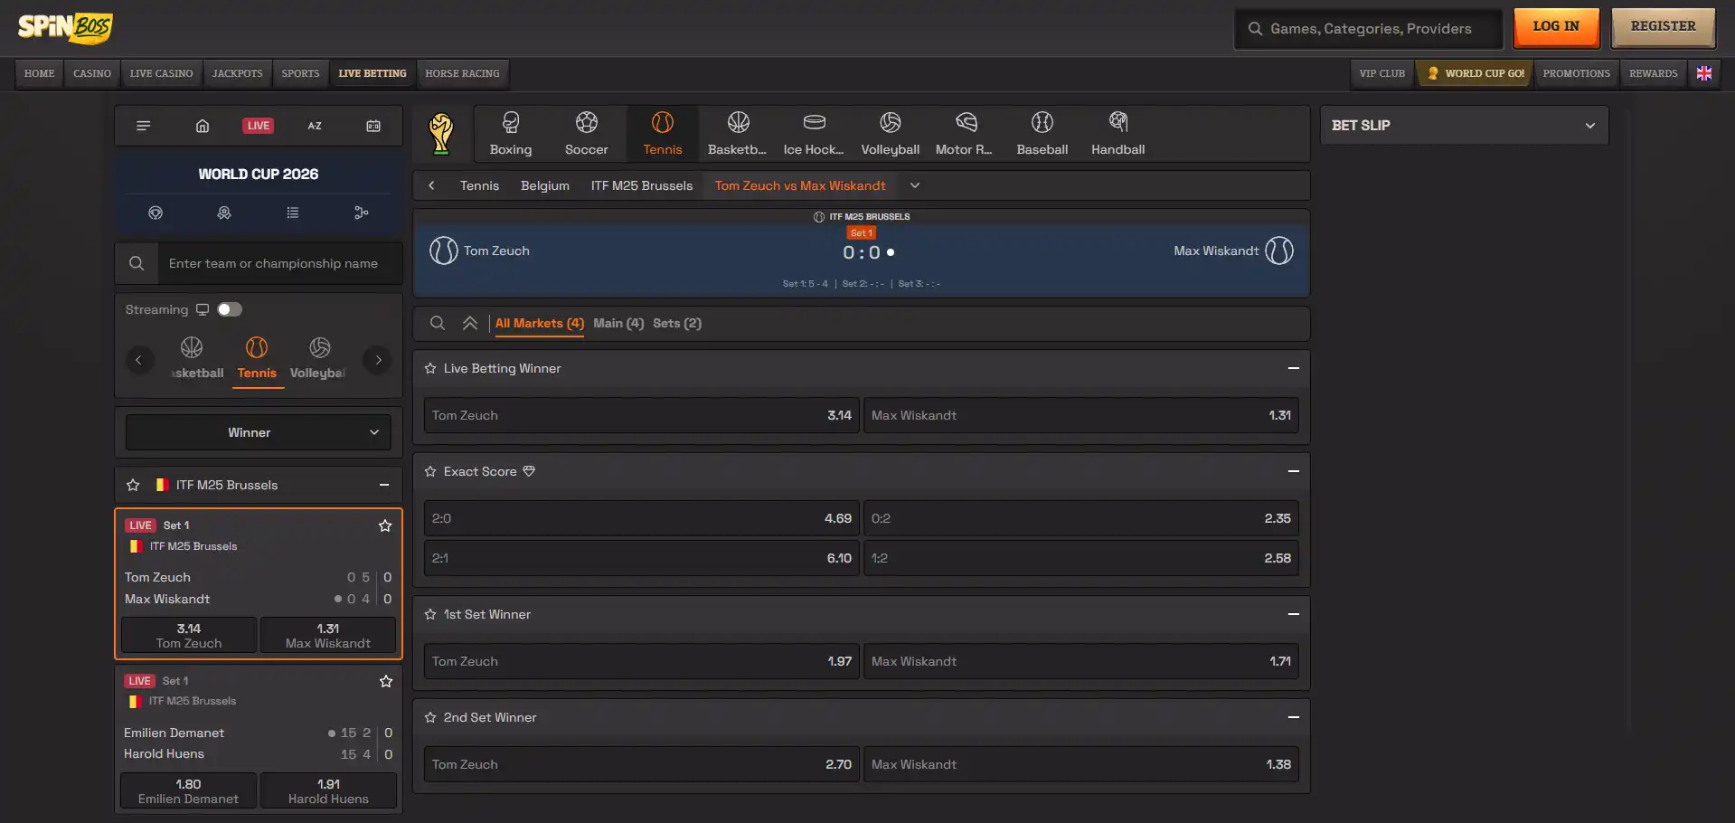This screenshot has width=1735, height=823.
Task: Open the Winner market dropdown
Action: (258, 432)
